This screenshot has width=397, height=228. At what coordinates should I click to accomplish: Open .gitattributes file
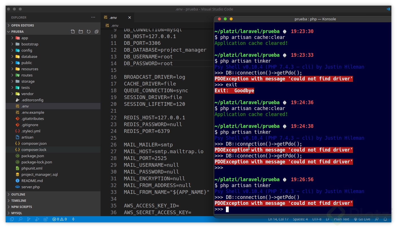click(53, 119)
